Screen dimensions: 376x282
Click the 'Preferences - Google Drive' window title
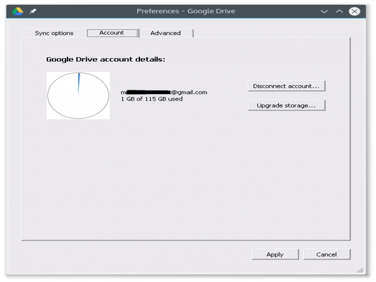click(x=186, y=11)
